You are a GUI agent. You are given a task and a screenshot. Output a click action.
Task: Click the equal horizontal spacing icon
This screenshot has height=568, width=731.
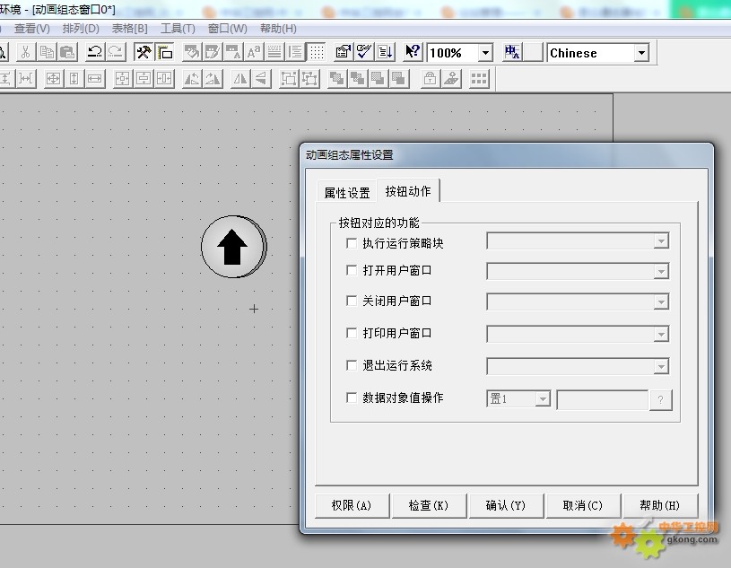pos(26,79)
